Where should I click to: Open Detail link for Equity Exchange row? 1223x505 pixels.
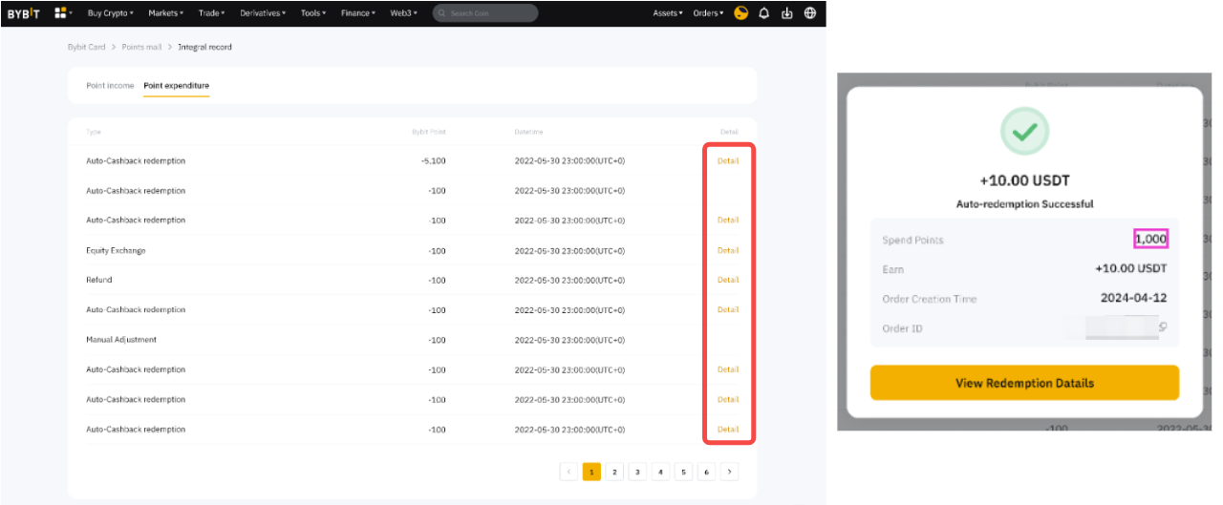coord(728,250)
